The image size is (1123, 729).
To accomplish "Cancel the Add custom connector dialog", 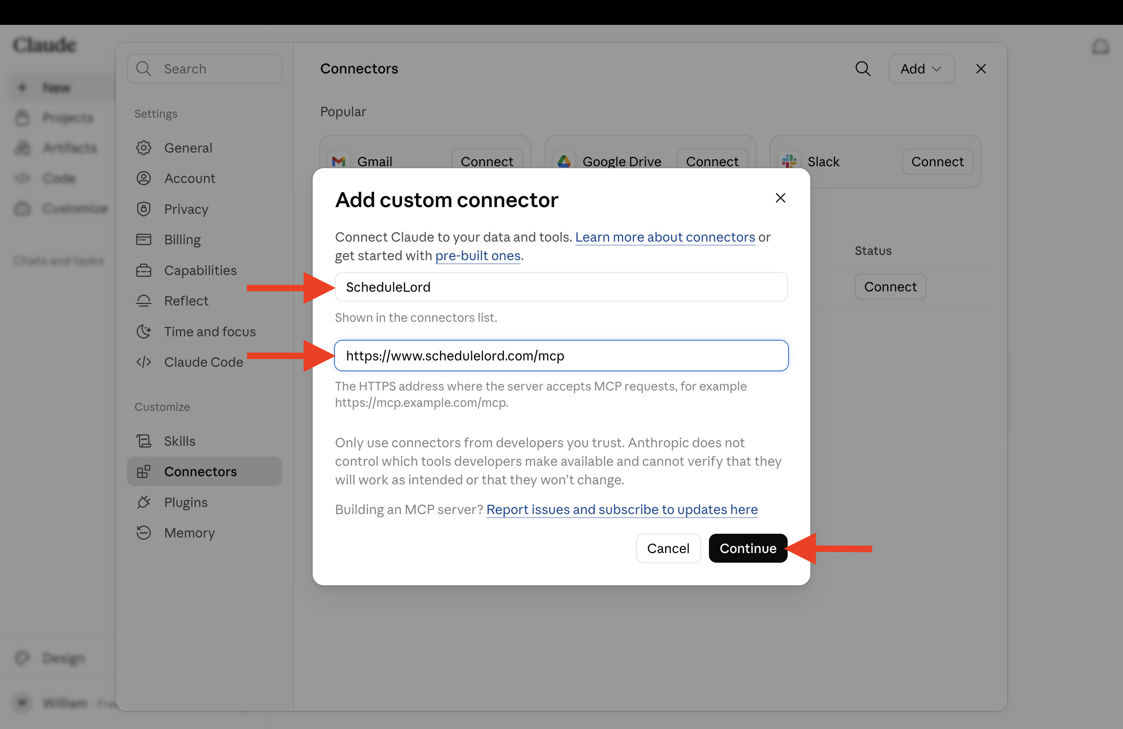I will tap(668, 548).
